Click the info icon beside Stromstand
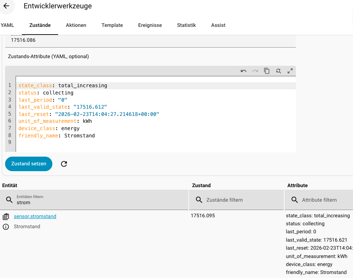This screenshot has width=353, height=278. (x=6, y=227)
